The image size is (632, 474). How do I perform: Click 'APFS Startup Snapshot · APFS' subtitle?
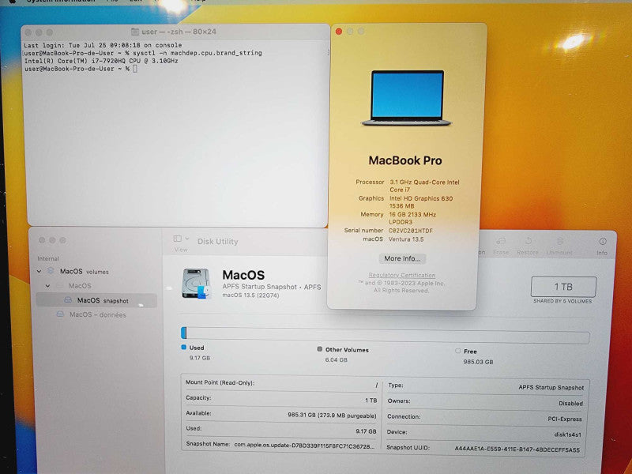pyautogui.click(x=272, y=287)
